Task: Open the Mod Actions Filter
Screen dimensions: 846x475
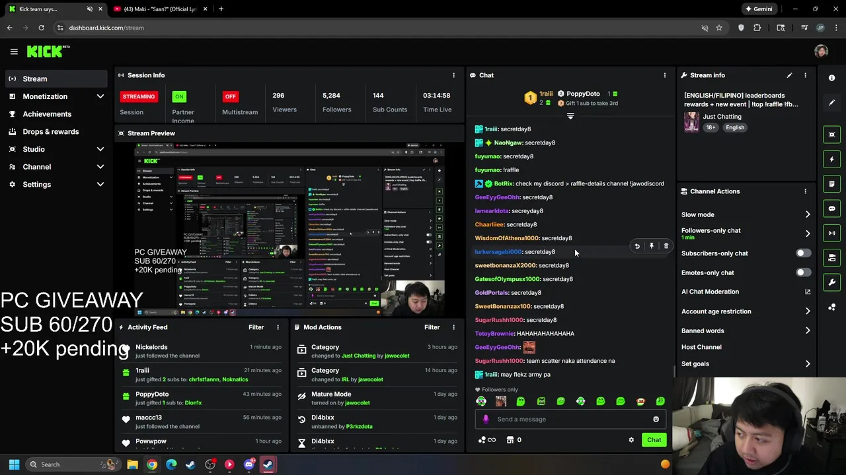Action: (x=432, y=327)
